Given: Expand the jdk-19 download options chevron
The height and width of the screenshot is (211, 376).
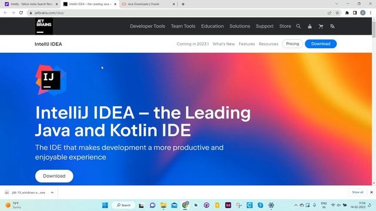Looking at the screenshot, I should tap(52, 192).
